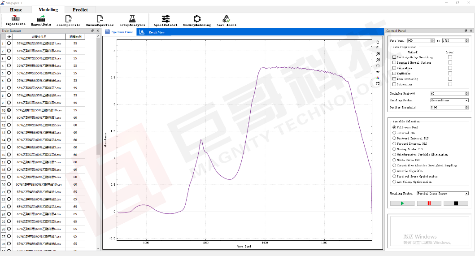This screenshot has width=475, height=256.
Task: Click the Train Dataset scrollbar up arrow
Action: [98, 36]
